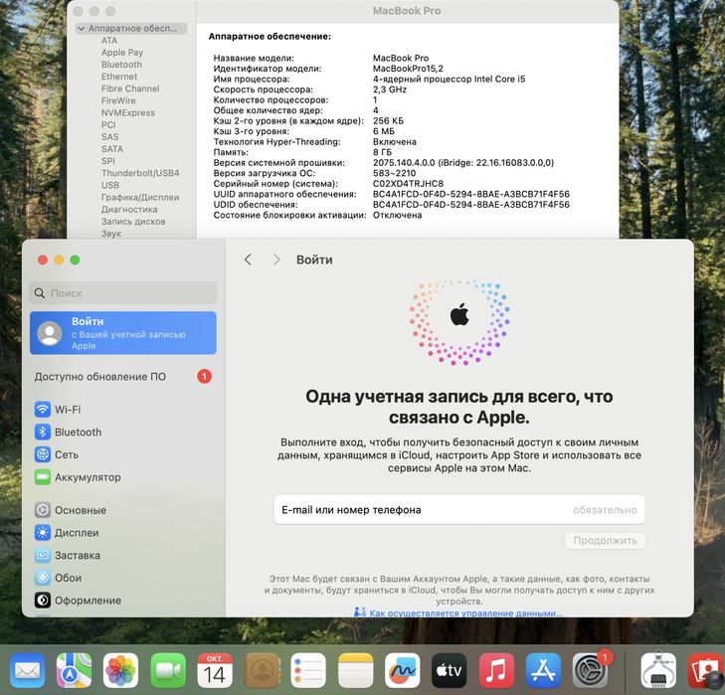Click the Войти Apple account sidebar item
This screenshot has height=695, width=725.
123,333
